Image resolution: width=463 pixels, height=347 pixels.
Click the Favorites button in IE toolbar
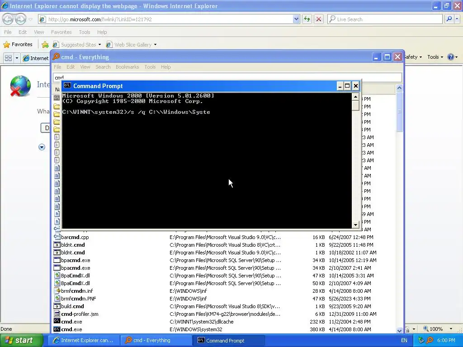pos(18,45)
